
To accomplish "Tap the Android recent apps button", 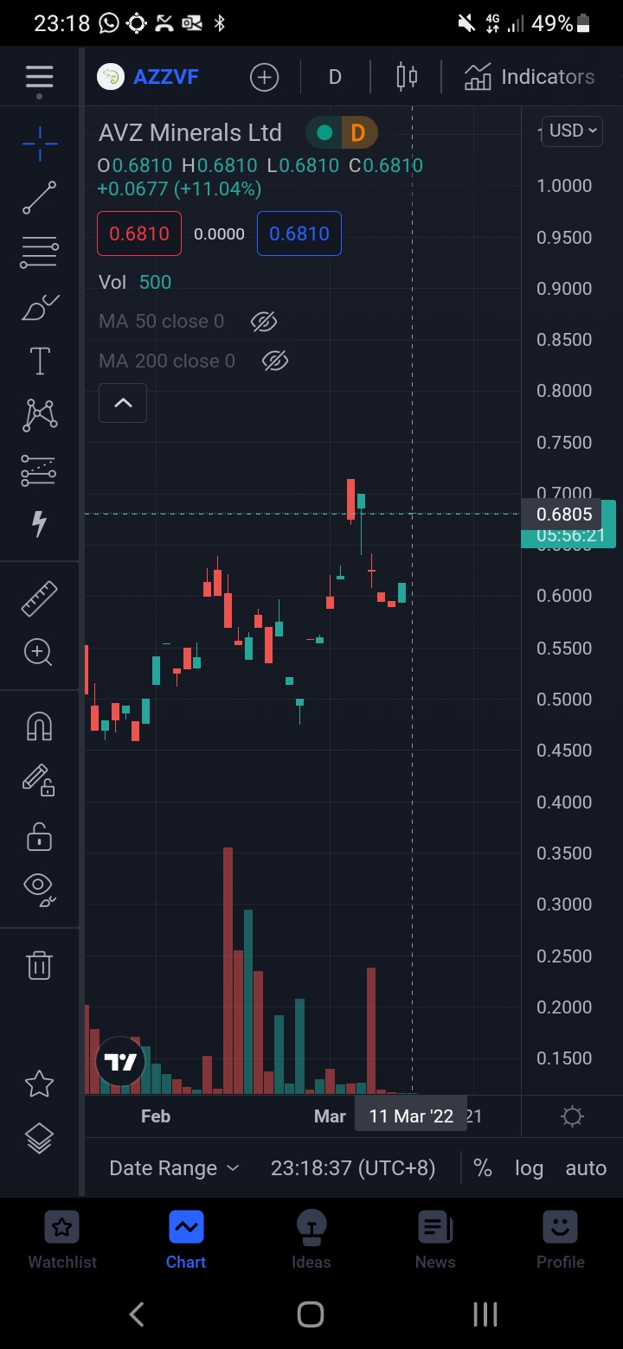I will [485, 1314].
